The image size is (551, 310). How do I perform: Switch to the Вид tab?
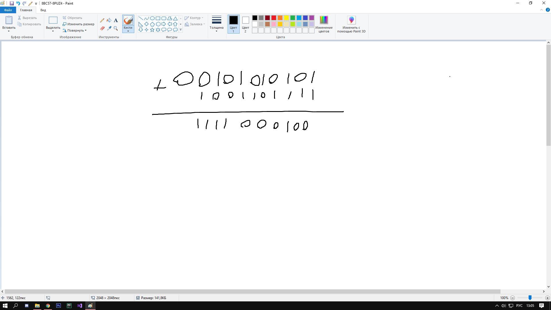[43, 10]
